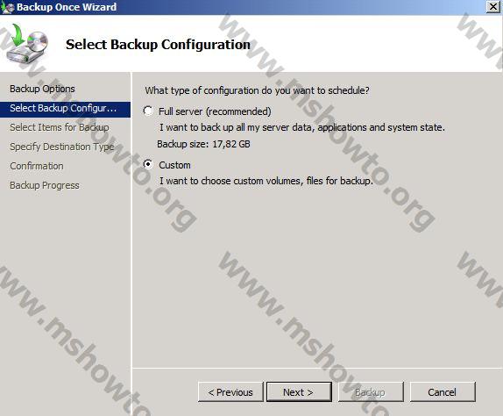This screenshot has width=503, height=416.
Task: Click the configuration question text
Action: 257,90
